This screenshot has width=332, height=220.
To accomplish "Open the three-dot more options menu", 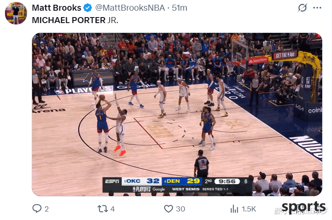I will 317,8.
